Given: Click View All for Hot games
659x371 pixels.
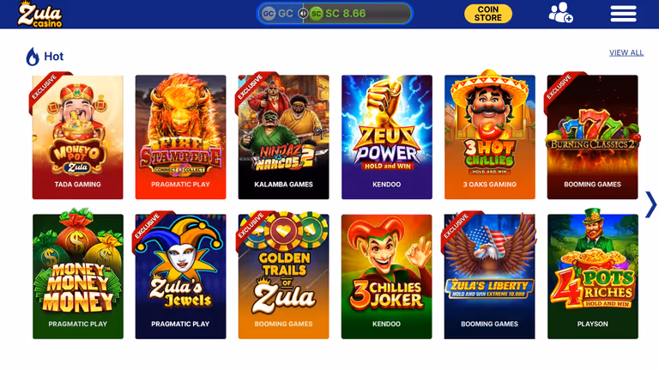Looking at the screenshot, I should [626, 52].
